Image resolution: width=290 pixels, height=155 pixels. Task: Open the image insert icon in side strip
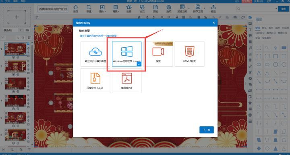point(250,23)
